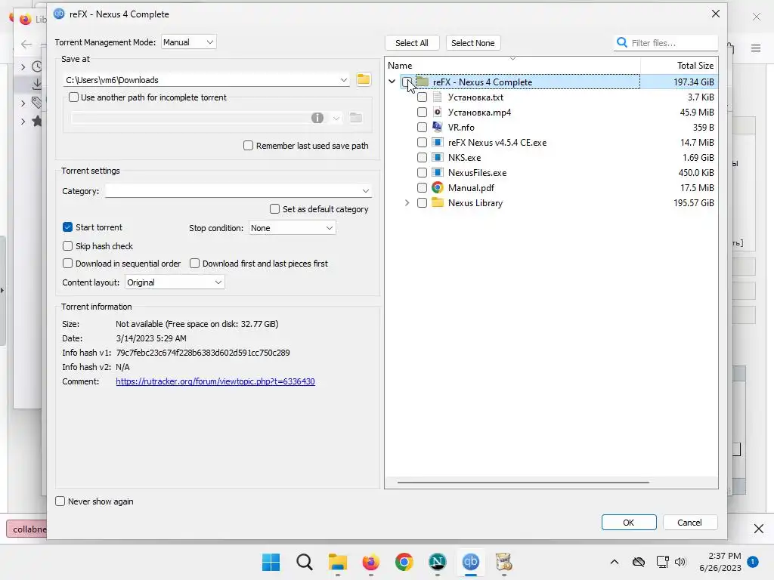Click the Nexus Library folder icon
The image size is (774, 580).
(438, 202)
